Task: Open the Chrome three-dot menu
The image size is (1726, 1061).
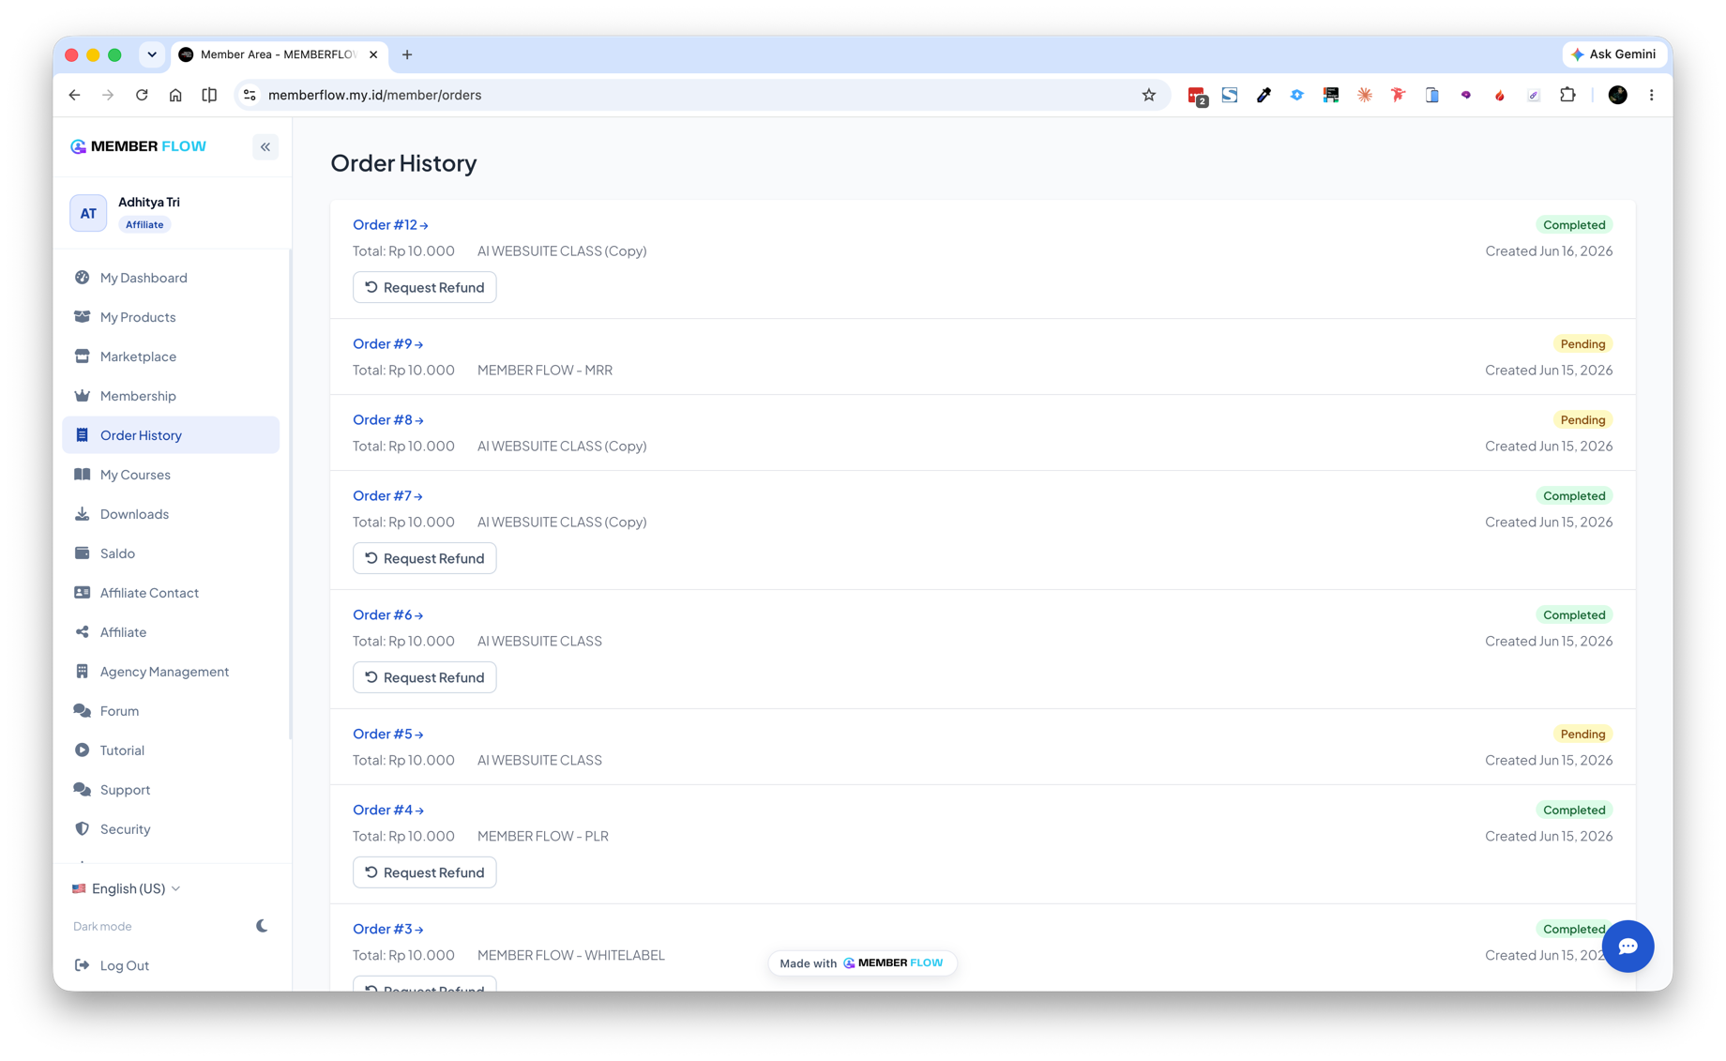Action: pos(1652,95)
